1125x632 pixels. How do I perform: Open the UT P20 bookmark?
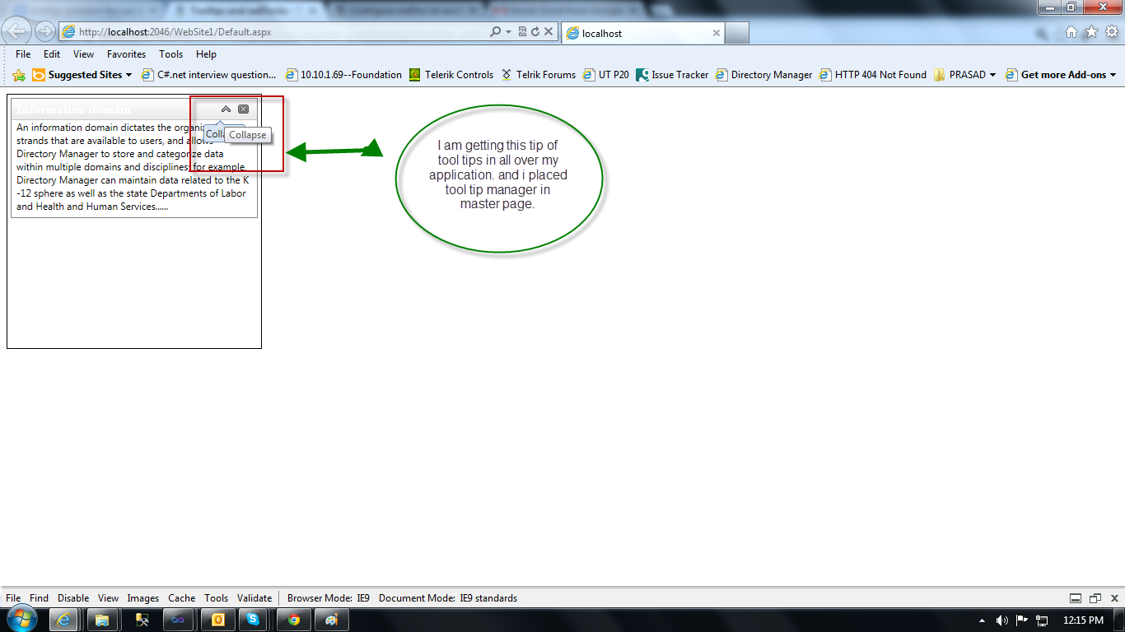[606, 75]
